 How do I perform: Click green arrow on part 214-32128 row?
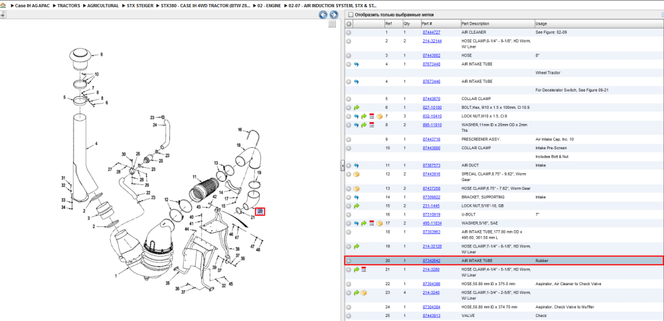[356, 246]
